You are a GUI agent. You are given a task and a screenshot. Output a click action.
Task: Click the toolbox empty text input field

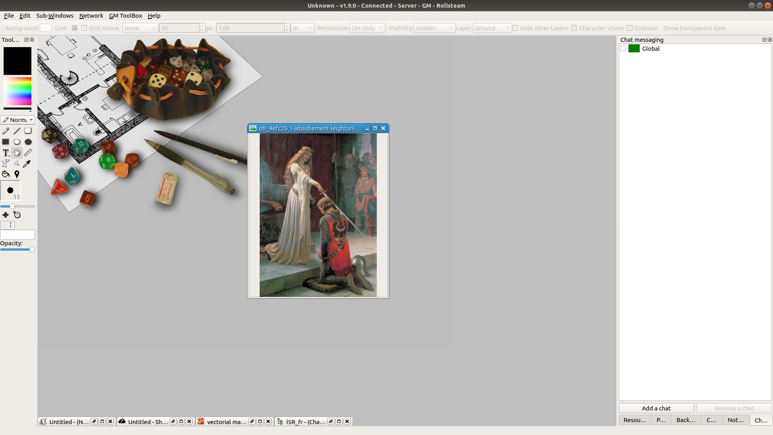[17, 235]
